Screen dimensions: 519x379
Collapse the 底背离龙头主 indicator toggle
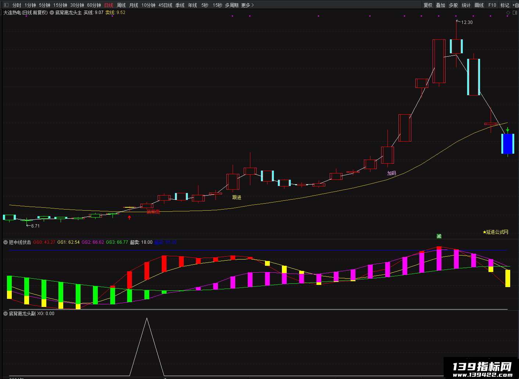click(x=52, y=12)
